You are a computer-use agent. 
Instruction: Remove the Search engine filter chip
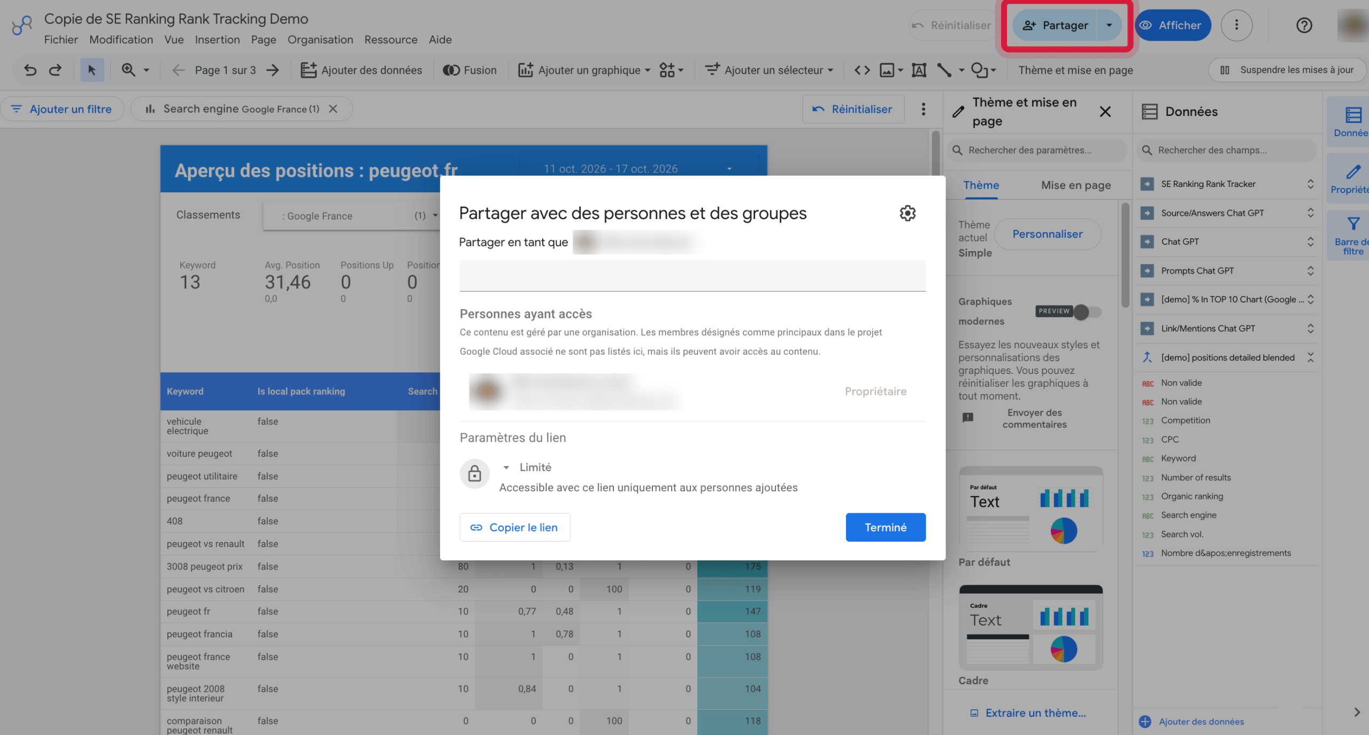333,109
